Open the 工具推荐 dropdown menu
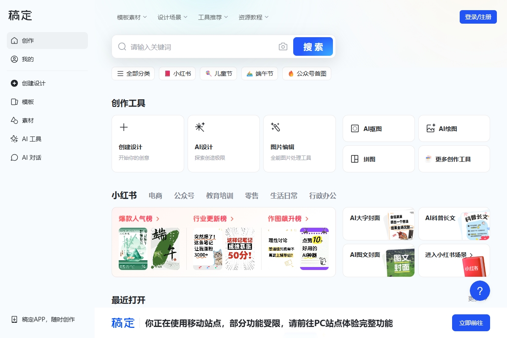 coord(212,17)
